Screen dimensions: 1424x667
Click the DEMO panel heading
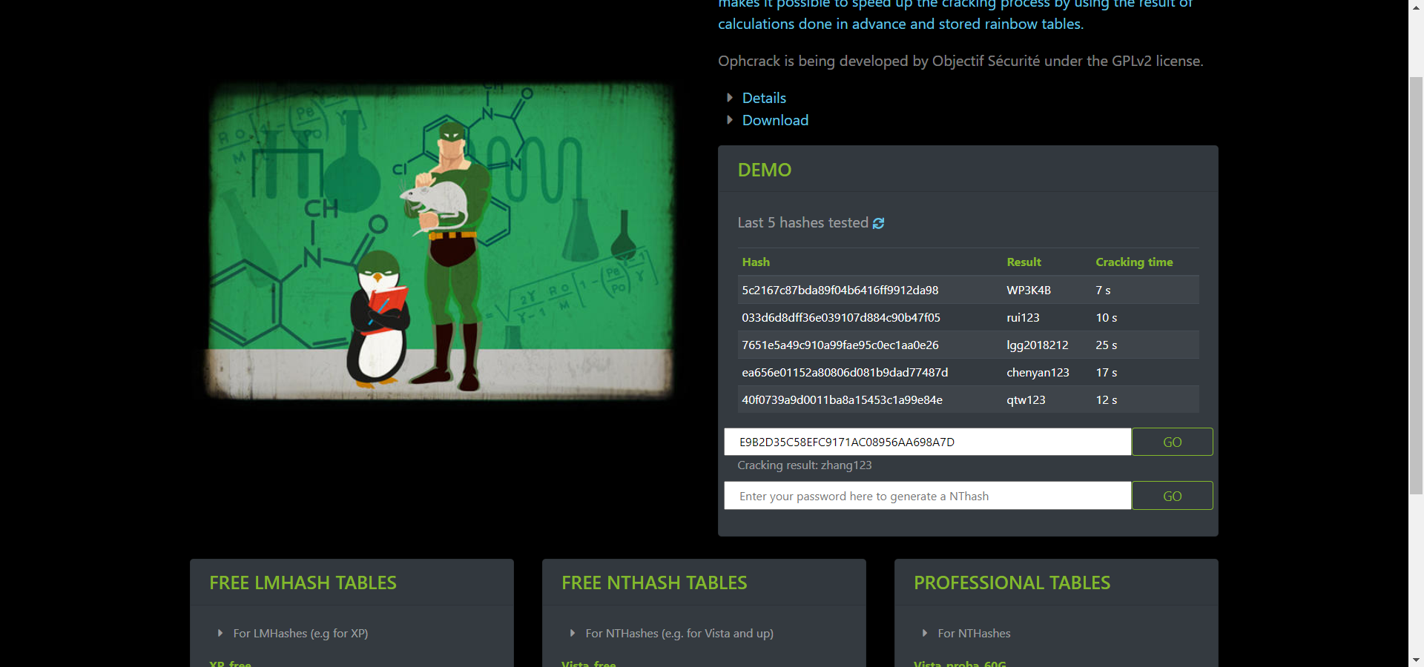(765, 170)
